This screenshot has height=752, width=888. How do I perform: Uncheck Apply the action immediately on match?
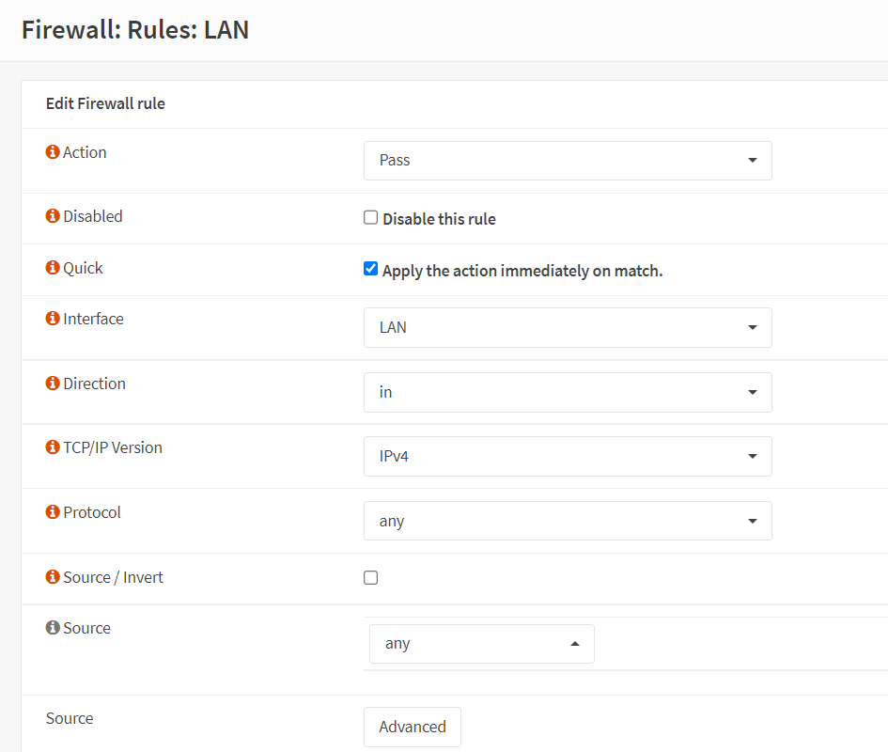(x=371, y=269)
